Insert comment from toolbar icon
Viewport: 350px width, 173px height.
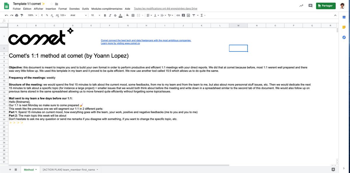pos(183,15)
